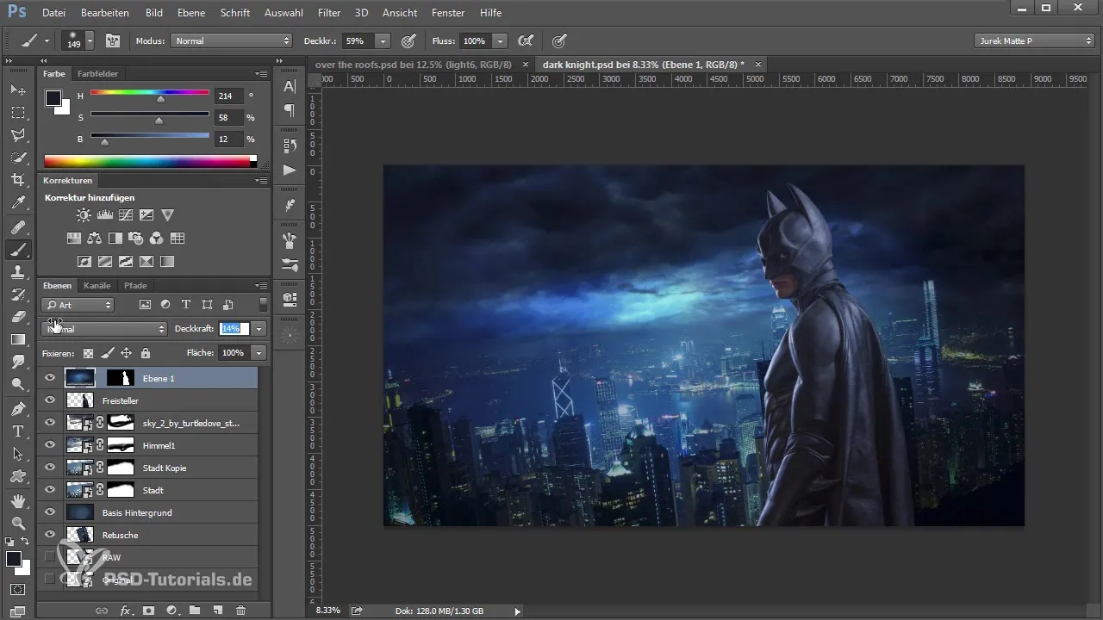Image resolution: width=1103 pixels, height=620 pixels.
Task: Switch to the Pfade tab
Action: 135,285
